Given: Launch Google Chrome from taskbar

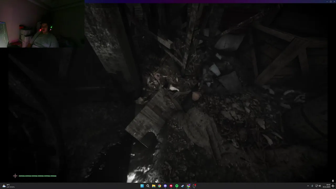Looking at the screenshot, I should point(159,186).
